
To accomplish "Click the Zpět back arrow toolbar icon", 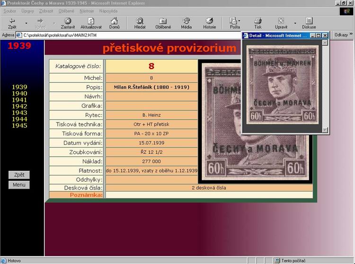I will (x=12, y=21).
